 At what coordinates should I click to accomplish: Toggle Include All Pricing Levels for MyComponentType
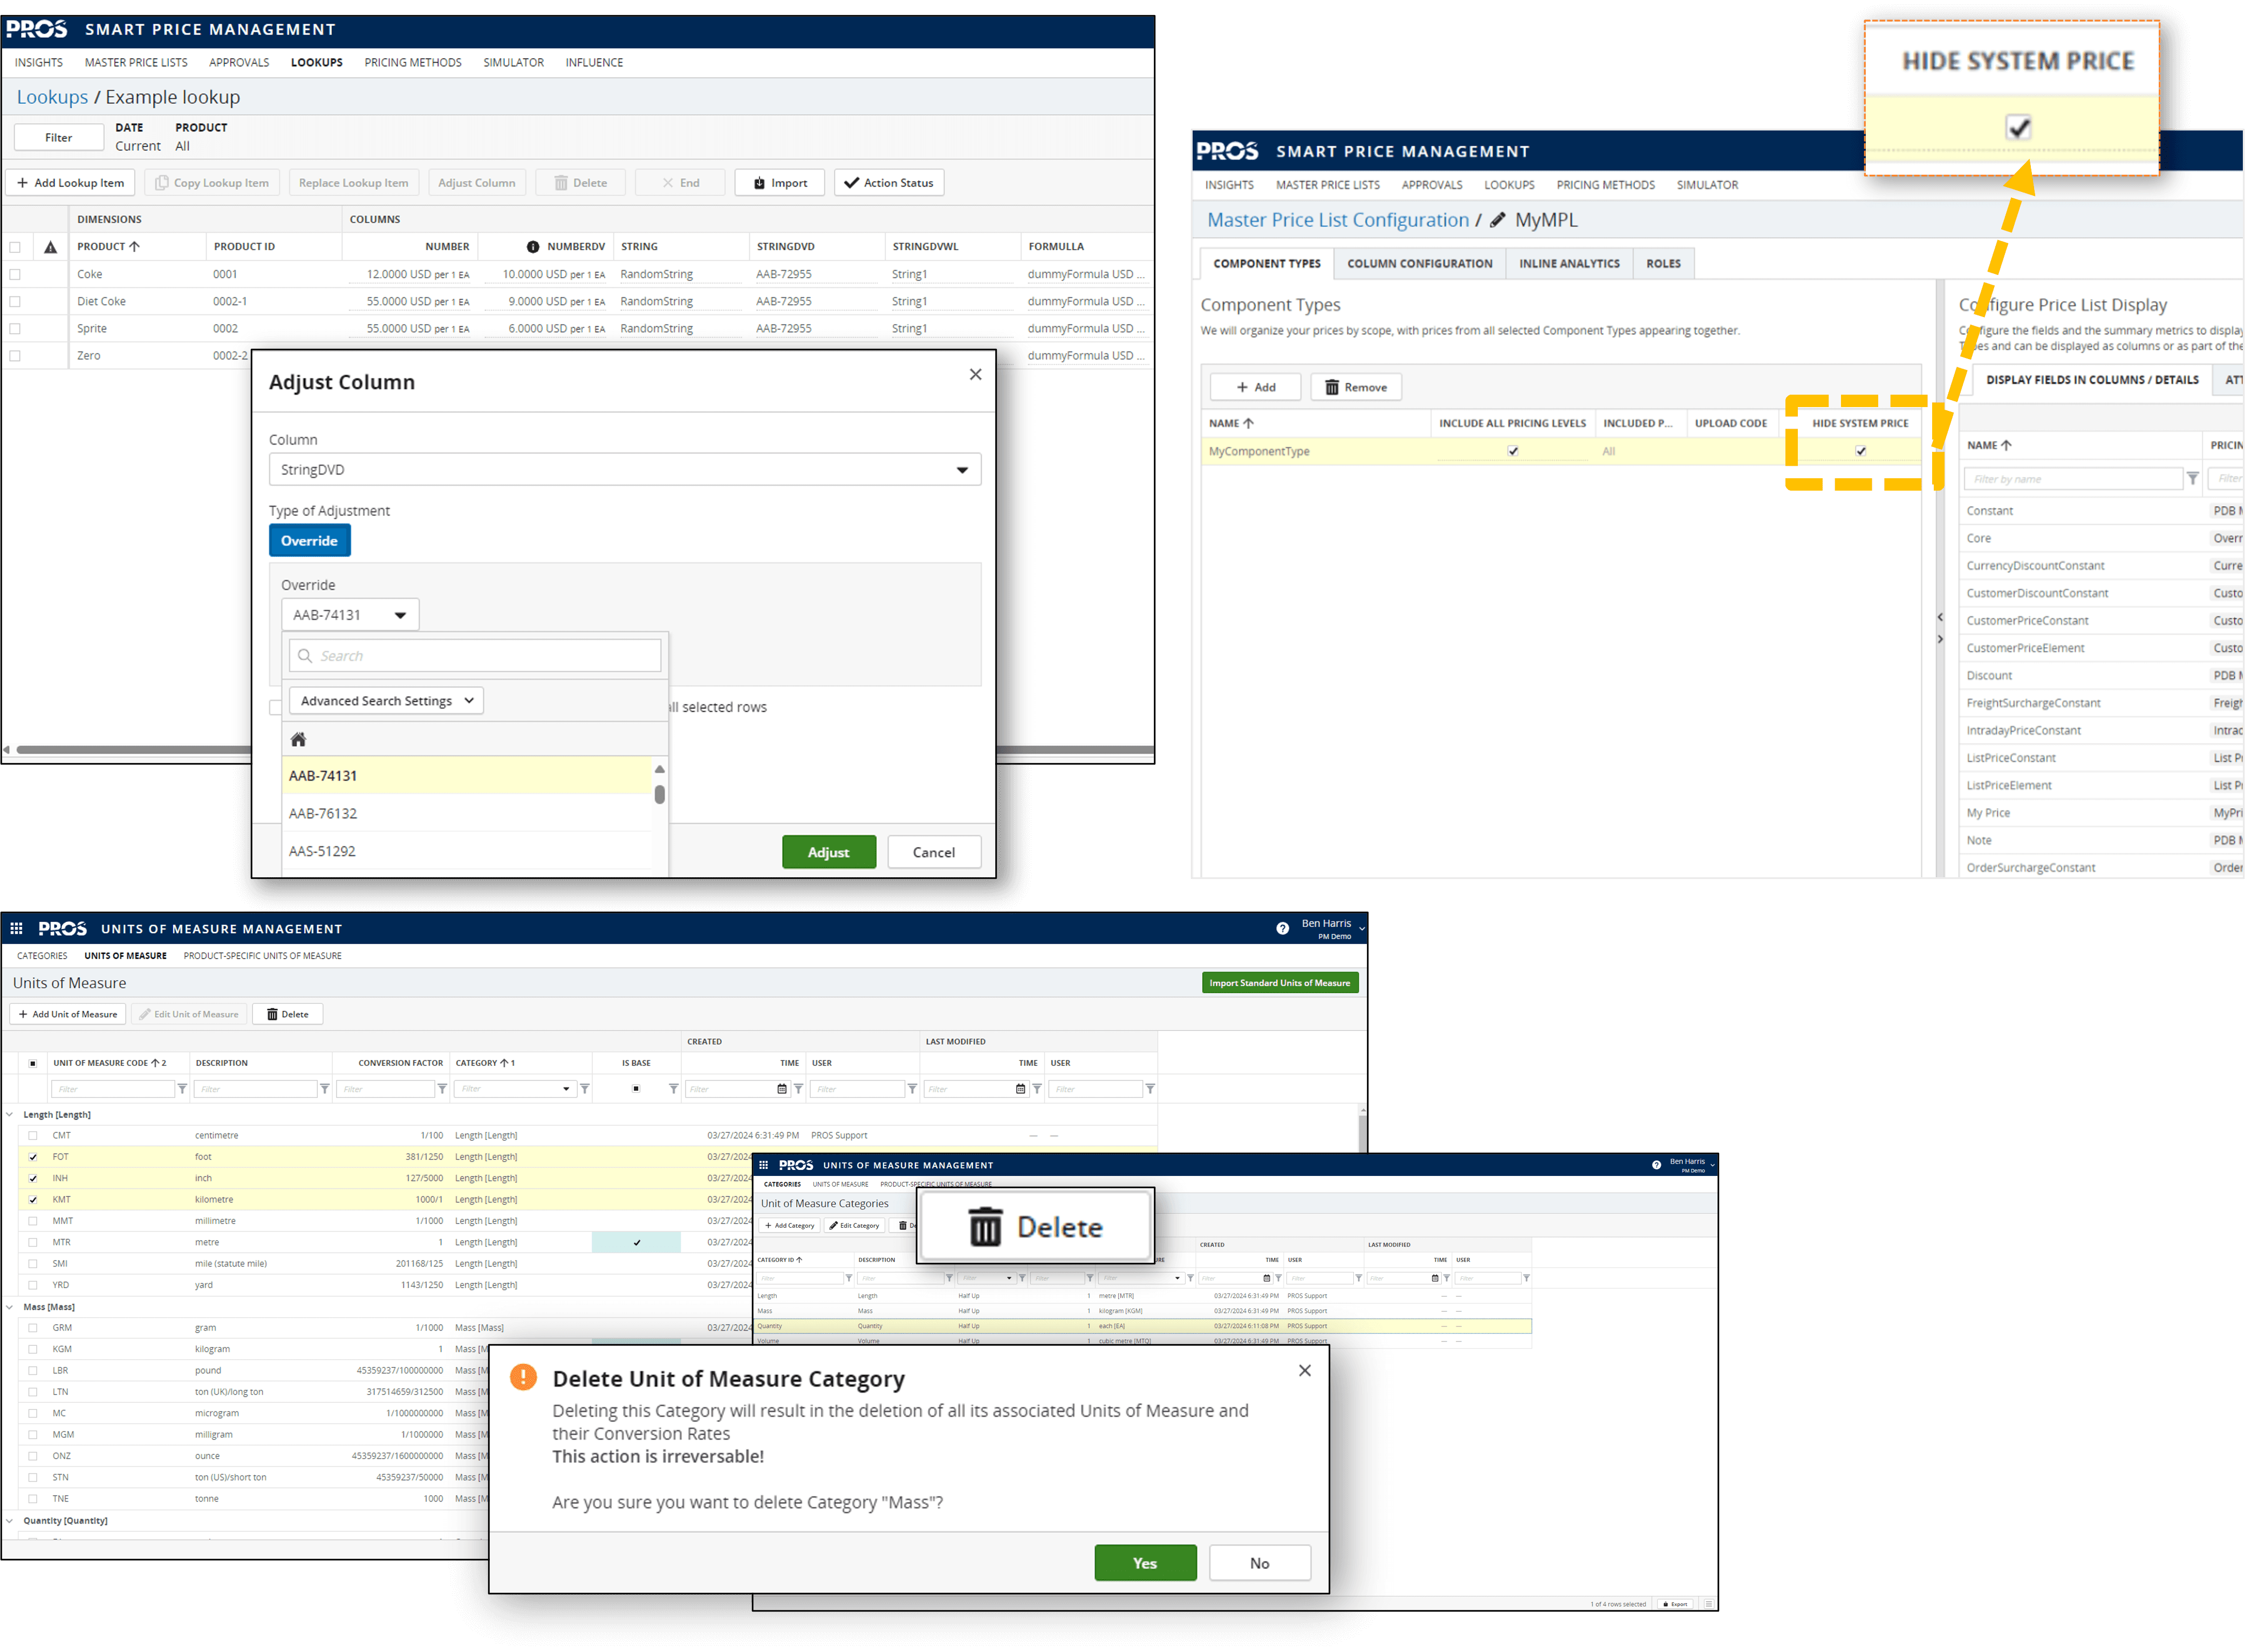pos(1514,451)
